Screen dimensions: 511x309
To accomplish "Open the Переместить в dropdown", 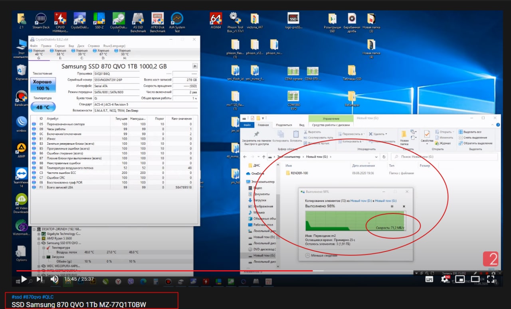I will click(351, 134).
